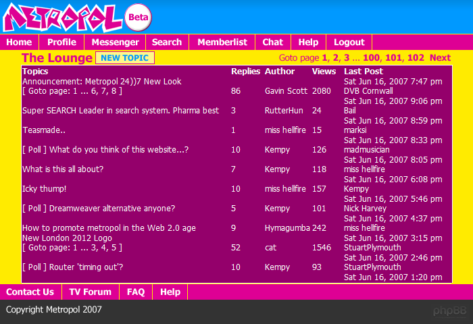The height and width of the screenshot is (324, 473).
Task: Click views count 2080
Action: [321, 91]
